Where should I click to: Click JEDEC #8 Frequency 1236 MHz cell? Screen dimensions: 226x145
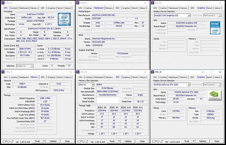pyautogui.click(x=102, y=110)
